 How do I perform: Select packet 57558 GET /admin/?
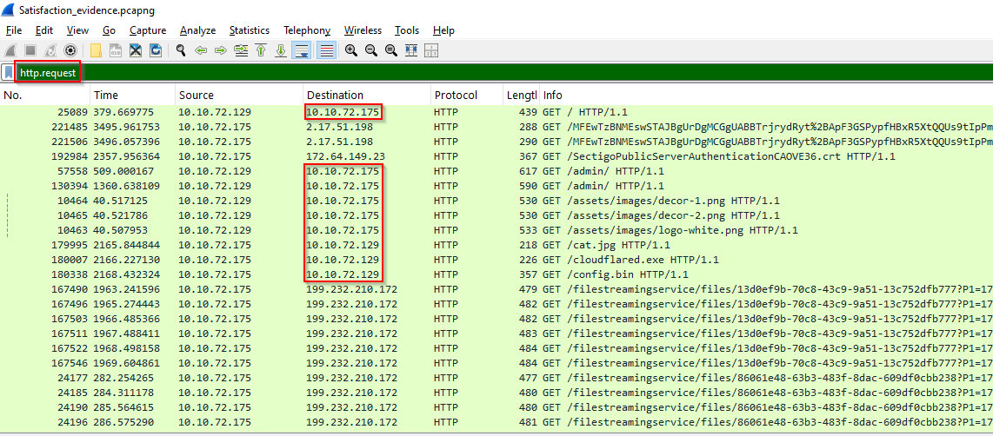click(497, 171)
